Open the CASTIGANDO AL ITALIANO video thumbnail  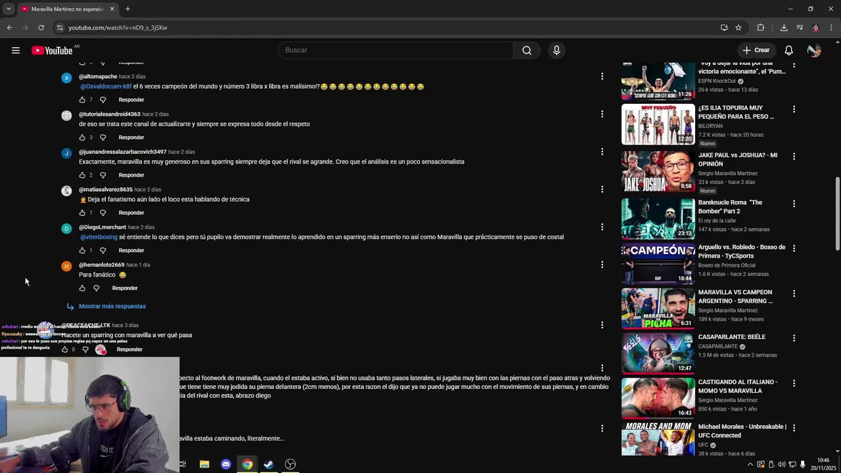[x=658, y=398]
